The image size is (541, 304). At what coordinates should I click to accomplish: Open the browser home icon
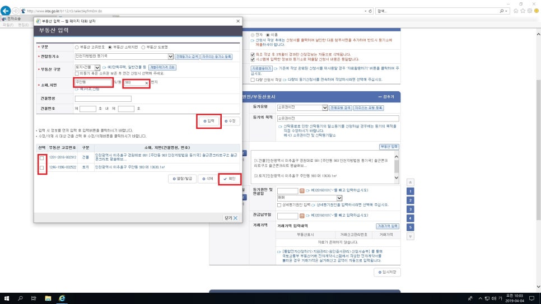(x=516, y=11)
